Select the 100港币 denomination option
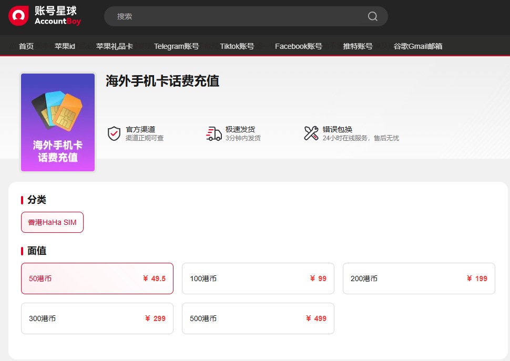 pyautogui.click(x=258, y=279)
